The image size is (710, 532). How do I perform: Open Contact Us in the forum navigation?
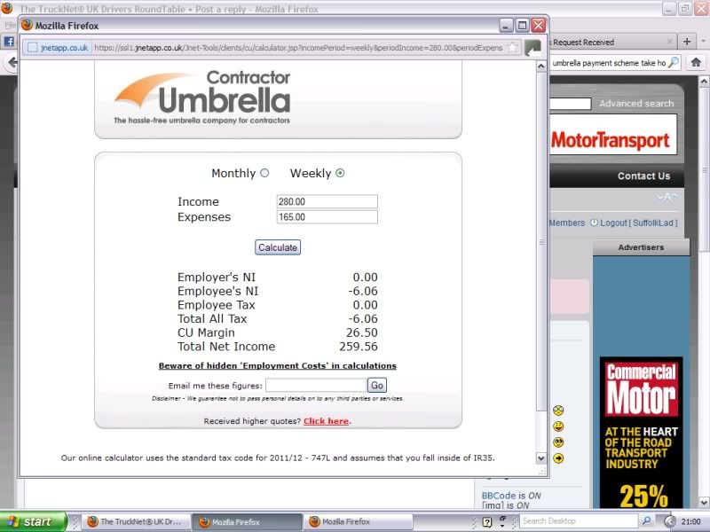click(x=644, y=176)
